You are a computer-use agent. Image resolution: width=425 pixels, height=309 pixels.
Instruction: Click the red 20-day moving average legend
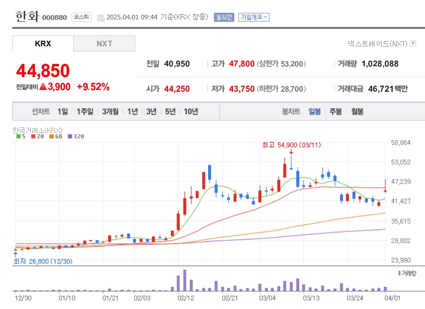coord(37,136)
